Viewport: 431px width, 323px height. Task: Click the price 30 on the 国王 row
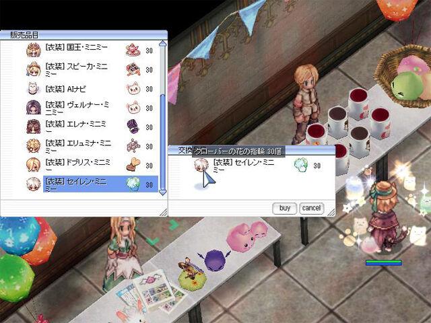point(150,51)
